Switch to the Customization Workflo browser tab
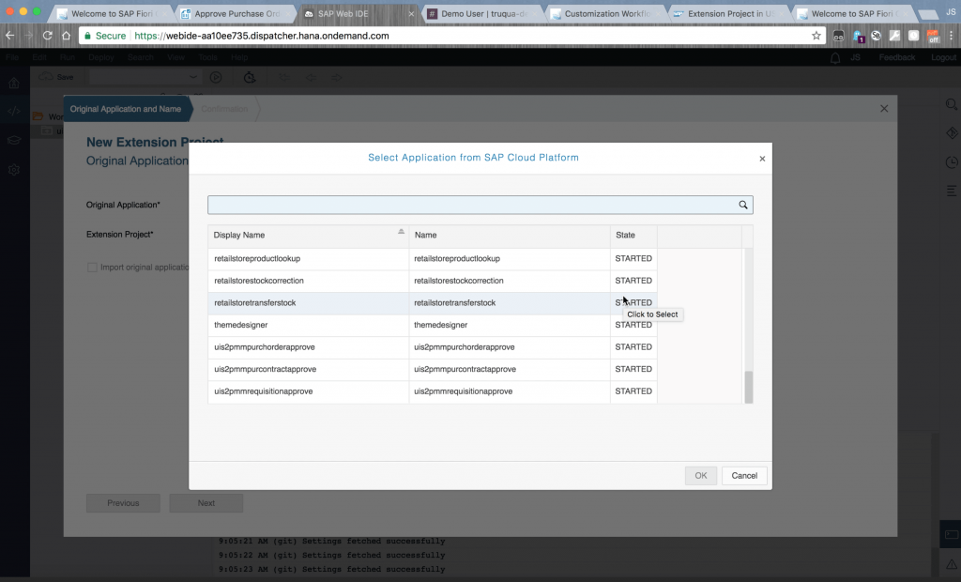This screenshot has width=961, height=582. [x=605, y=13]
